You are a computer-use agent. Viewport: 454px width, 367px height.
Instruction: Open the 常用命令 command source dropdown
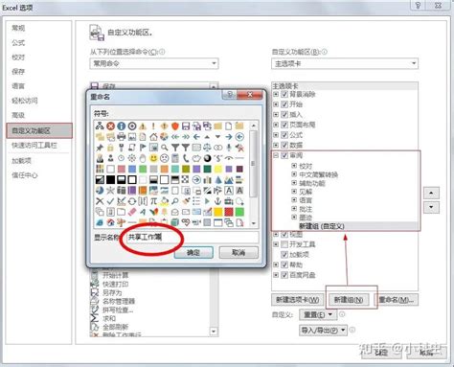point(154,63)
